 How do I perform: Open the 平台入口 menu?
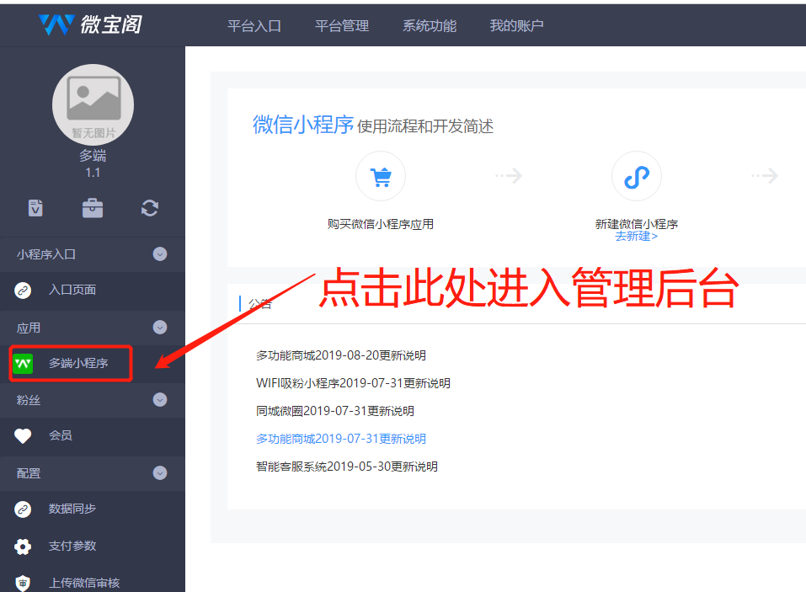click(254, 26)
